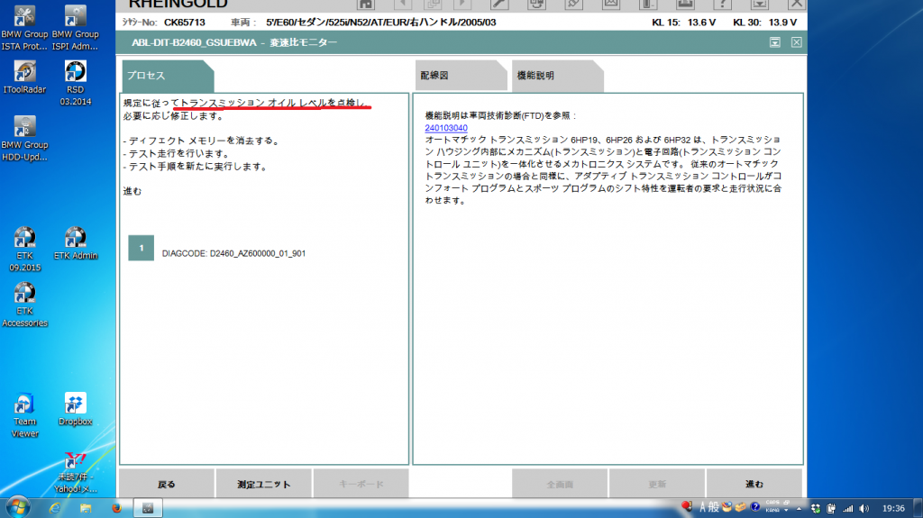Screen dimensions: 923x518
Task: Click the IME input mode 'A' indicator
Action: click(x=702, y=507)
